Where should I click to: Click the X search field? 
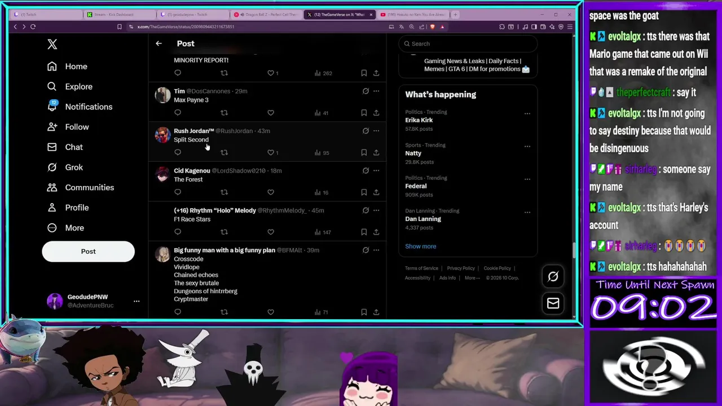468,43
